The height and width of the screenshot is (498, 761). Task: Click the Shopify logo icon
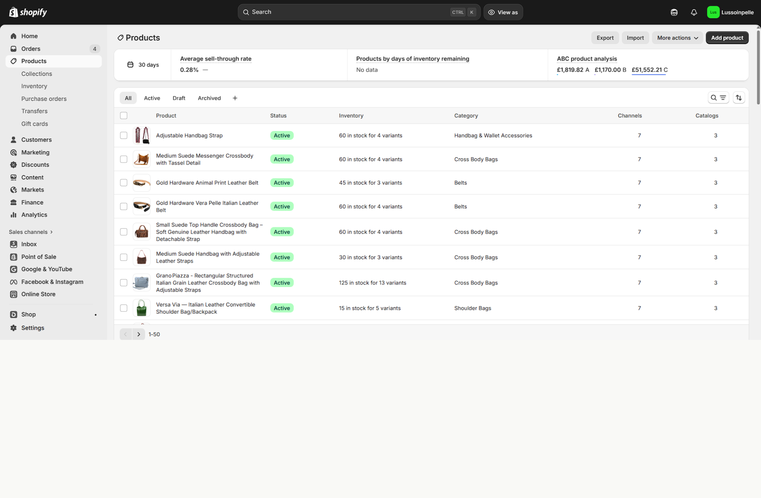click(14, 12)
